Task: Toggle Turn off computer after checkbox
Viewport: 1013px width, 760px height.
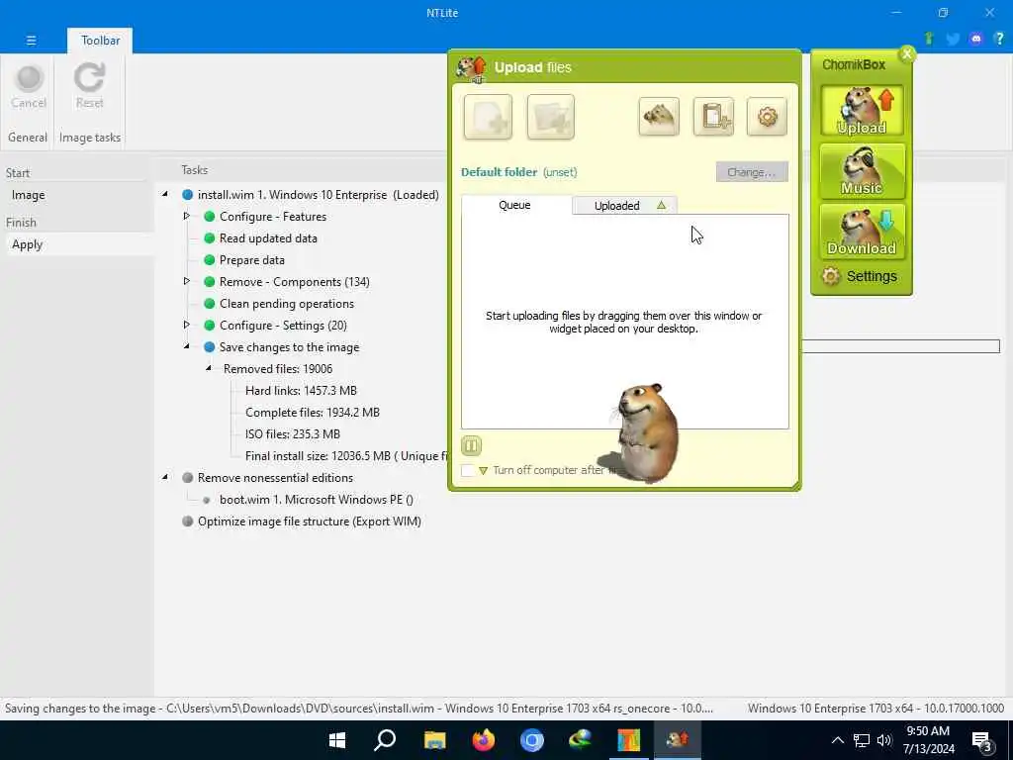Action: [468, 470]
